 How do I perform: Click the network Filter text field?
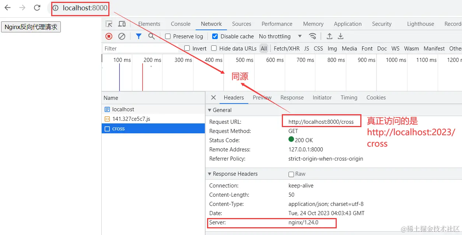coord(140,48)
